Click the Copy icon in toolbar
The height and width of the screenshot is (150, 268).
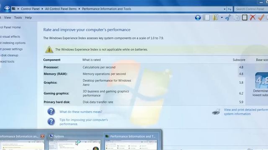click(x=236, y=17)
